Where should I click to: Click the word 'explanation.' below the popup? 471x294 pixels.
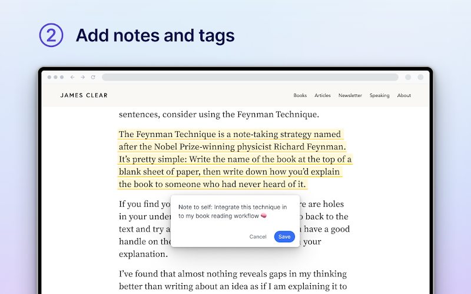(x=143, y=254)
